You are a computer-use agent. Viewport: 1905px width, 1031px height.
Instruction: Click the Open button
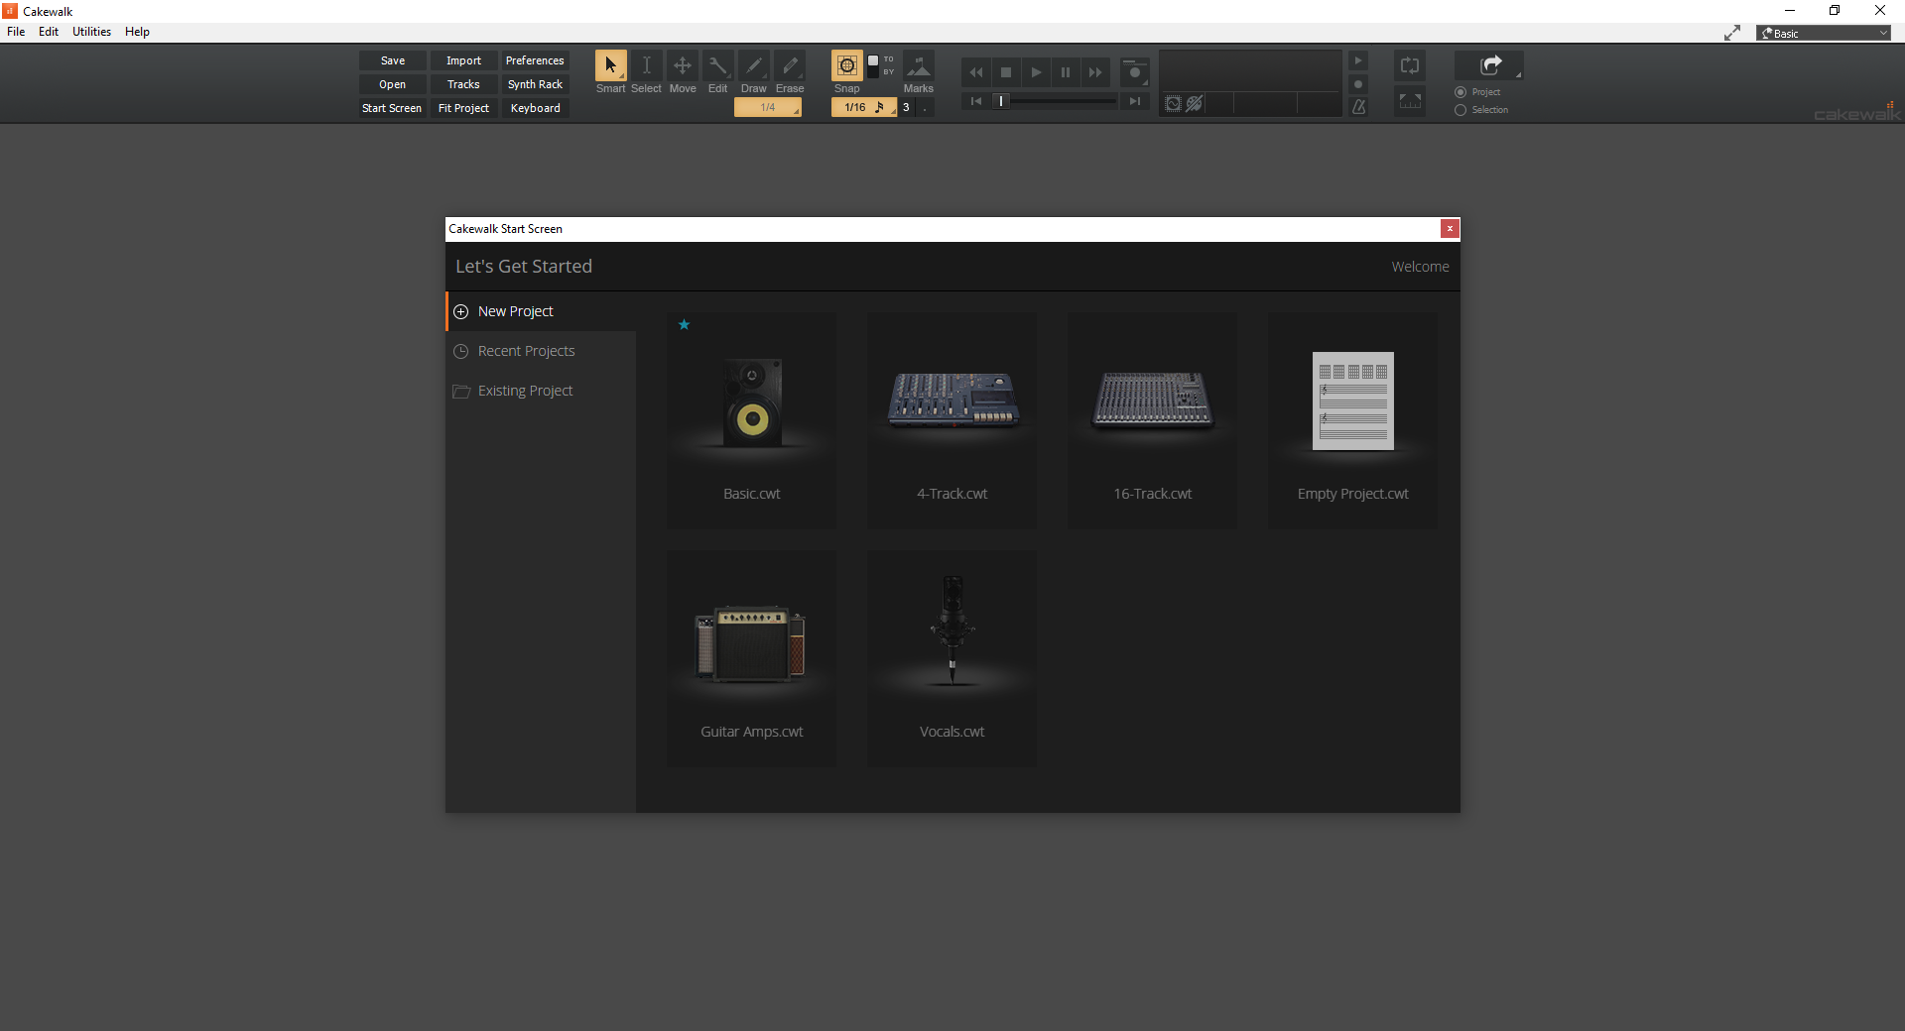tap(393, 84)
